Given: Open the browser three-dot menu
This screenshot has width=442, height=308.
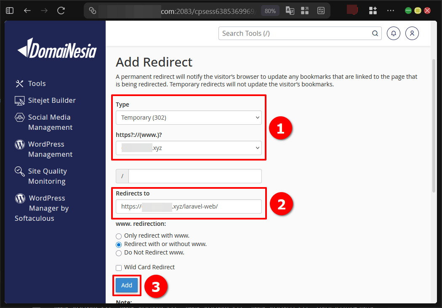Looking at the screenshot, I should (x=391, y=10).
